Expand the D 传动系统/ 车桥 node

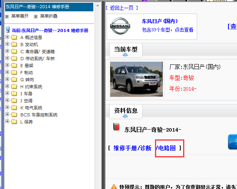point(7,58)
